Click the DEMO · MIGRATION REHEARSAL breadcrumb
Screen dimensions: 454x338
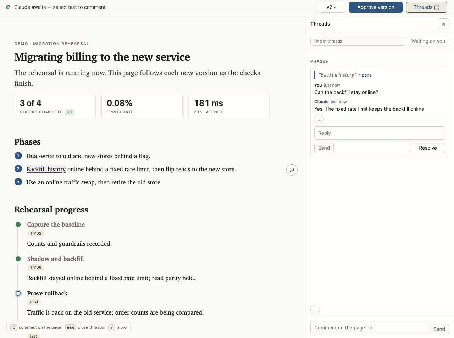pos(52,44)
